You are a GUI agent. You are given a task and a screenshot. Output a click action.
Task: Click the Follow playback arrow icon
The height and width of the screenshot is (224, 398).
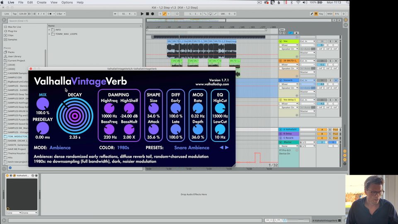(x=115, y=14)
